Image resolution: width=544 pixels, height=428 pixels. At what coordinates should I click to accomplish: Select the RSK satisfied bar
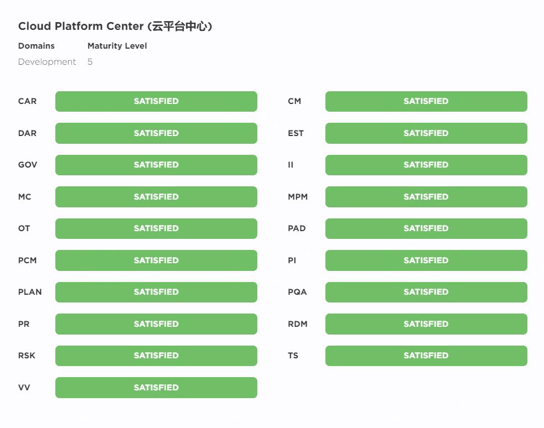click(156, 356)
